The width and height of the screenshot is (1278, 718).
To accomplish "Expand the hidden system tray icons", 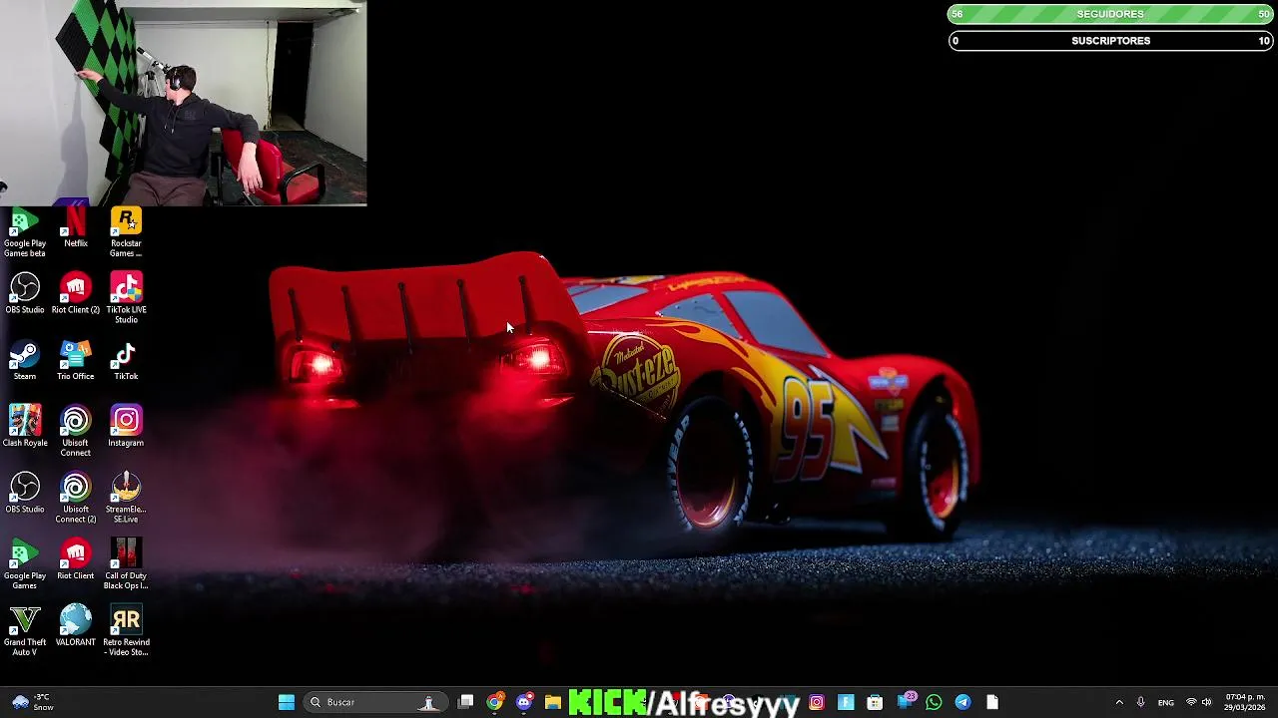I will pyautogui.click(x=1119, y=702).
